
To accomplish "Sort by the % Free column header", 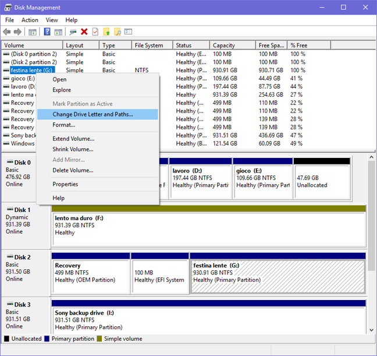I will pos(309,45).
